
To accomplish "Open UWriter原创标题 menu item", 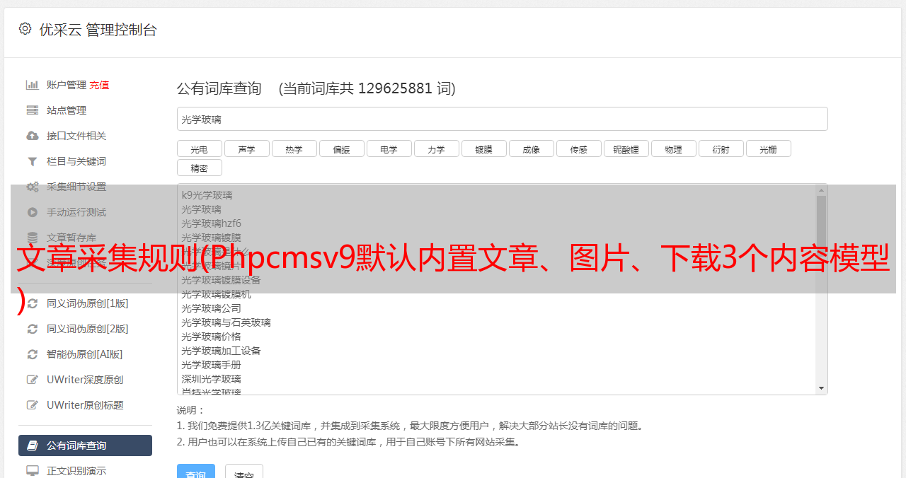I will pyautogui.click(x=85, y=405).
